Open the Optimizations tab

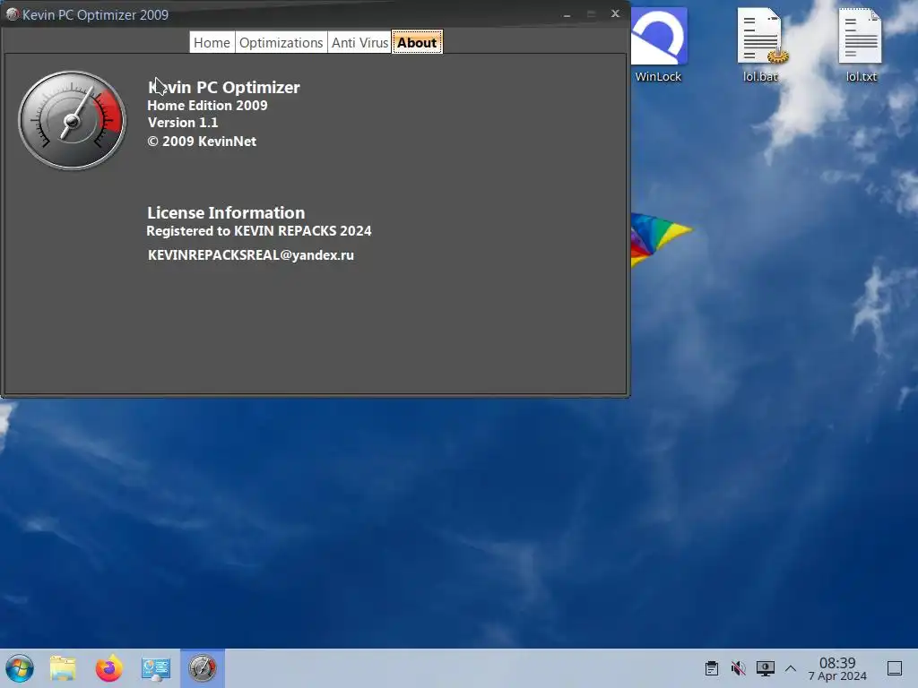[281, 43]
